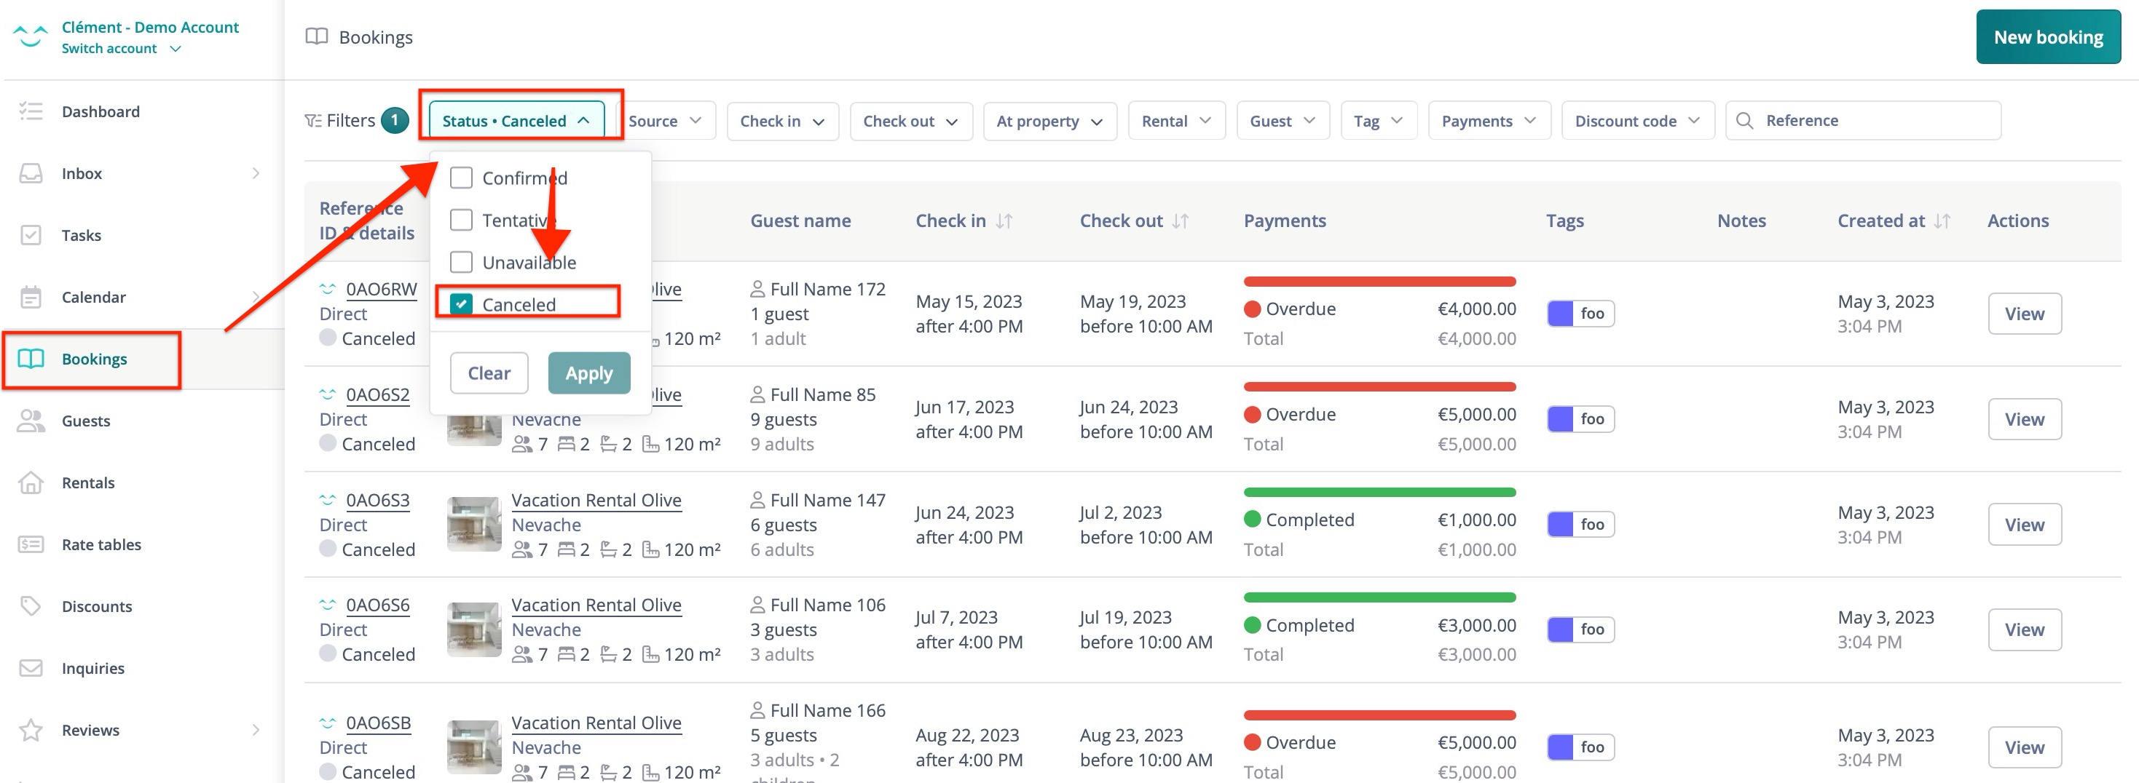Viewport: 2139px width, 783px height.
Task: Enable the Confirmed status checkbox
Action: pyautogui.click(x=461, y=178)
